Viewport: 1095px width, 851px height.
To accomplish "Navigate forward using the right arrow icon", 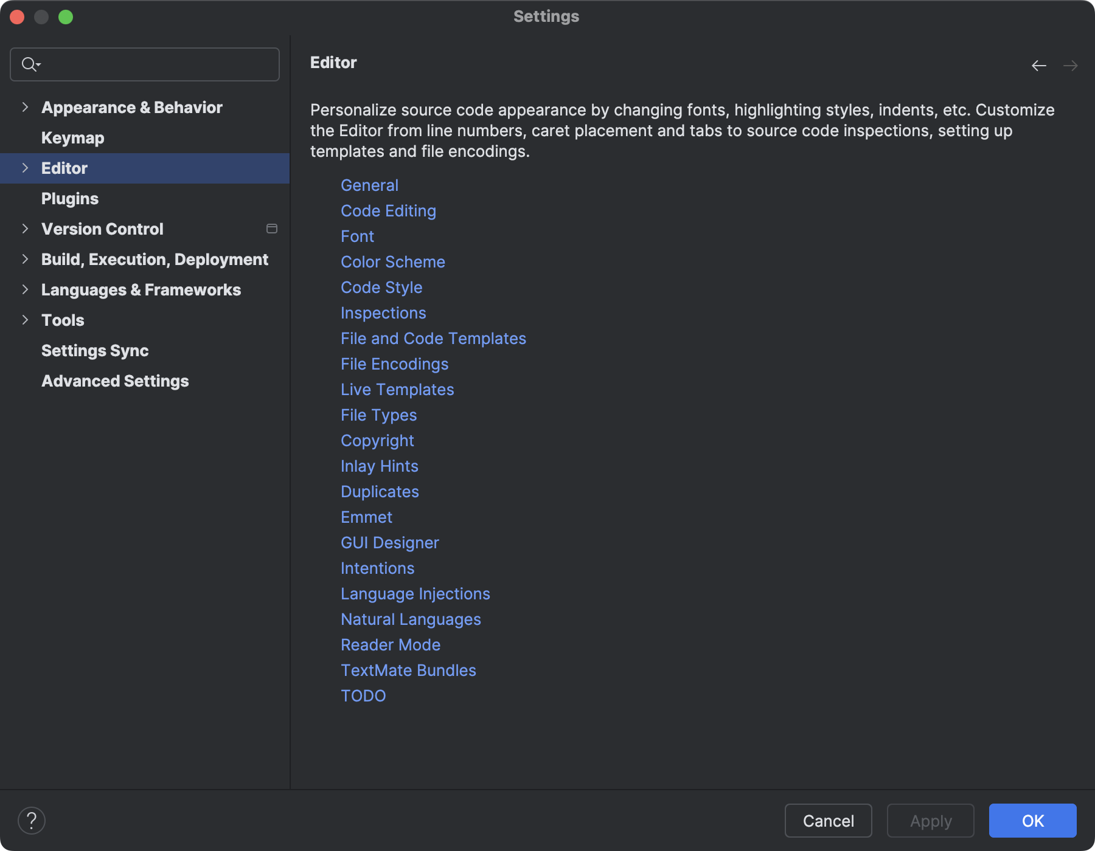I will (x=1071, y=65).
